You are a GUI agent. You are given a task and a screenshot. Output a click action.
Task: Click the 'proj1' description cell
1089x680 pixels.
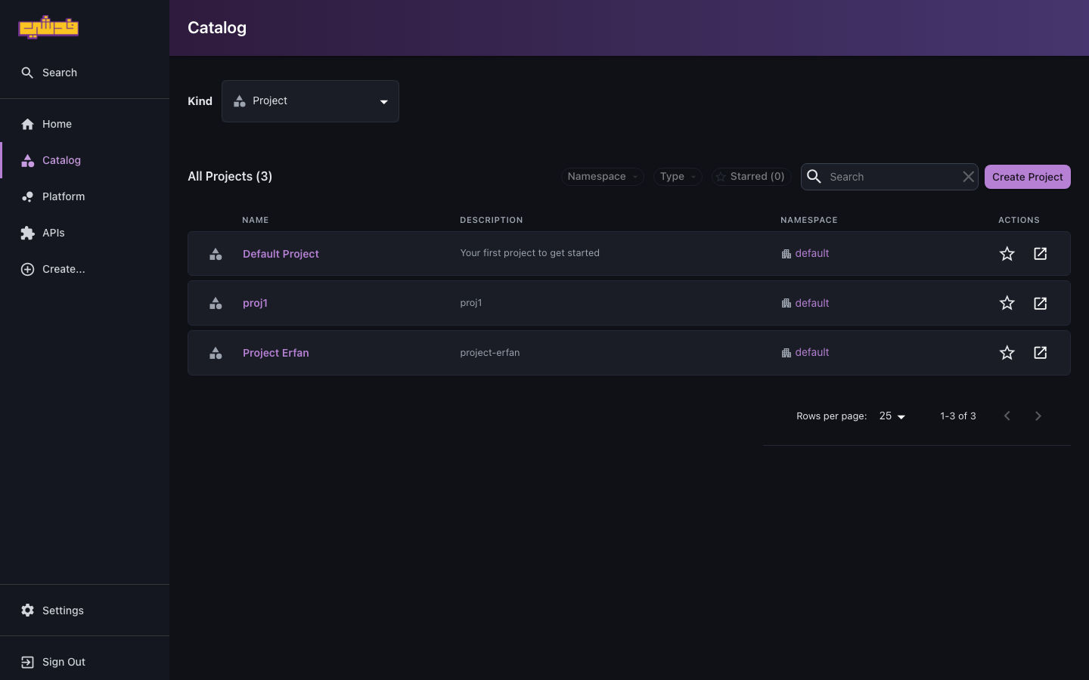pos(470,303)
